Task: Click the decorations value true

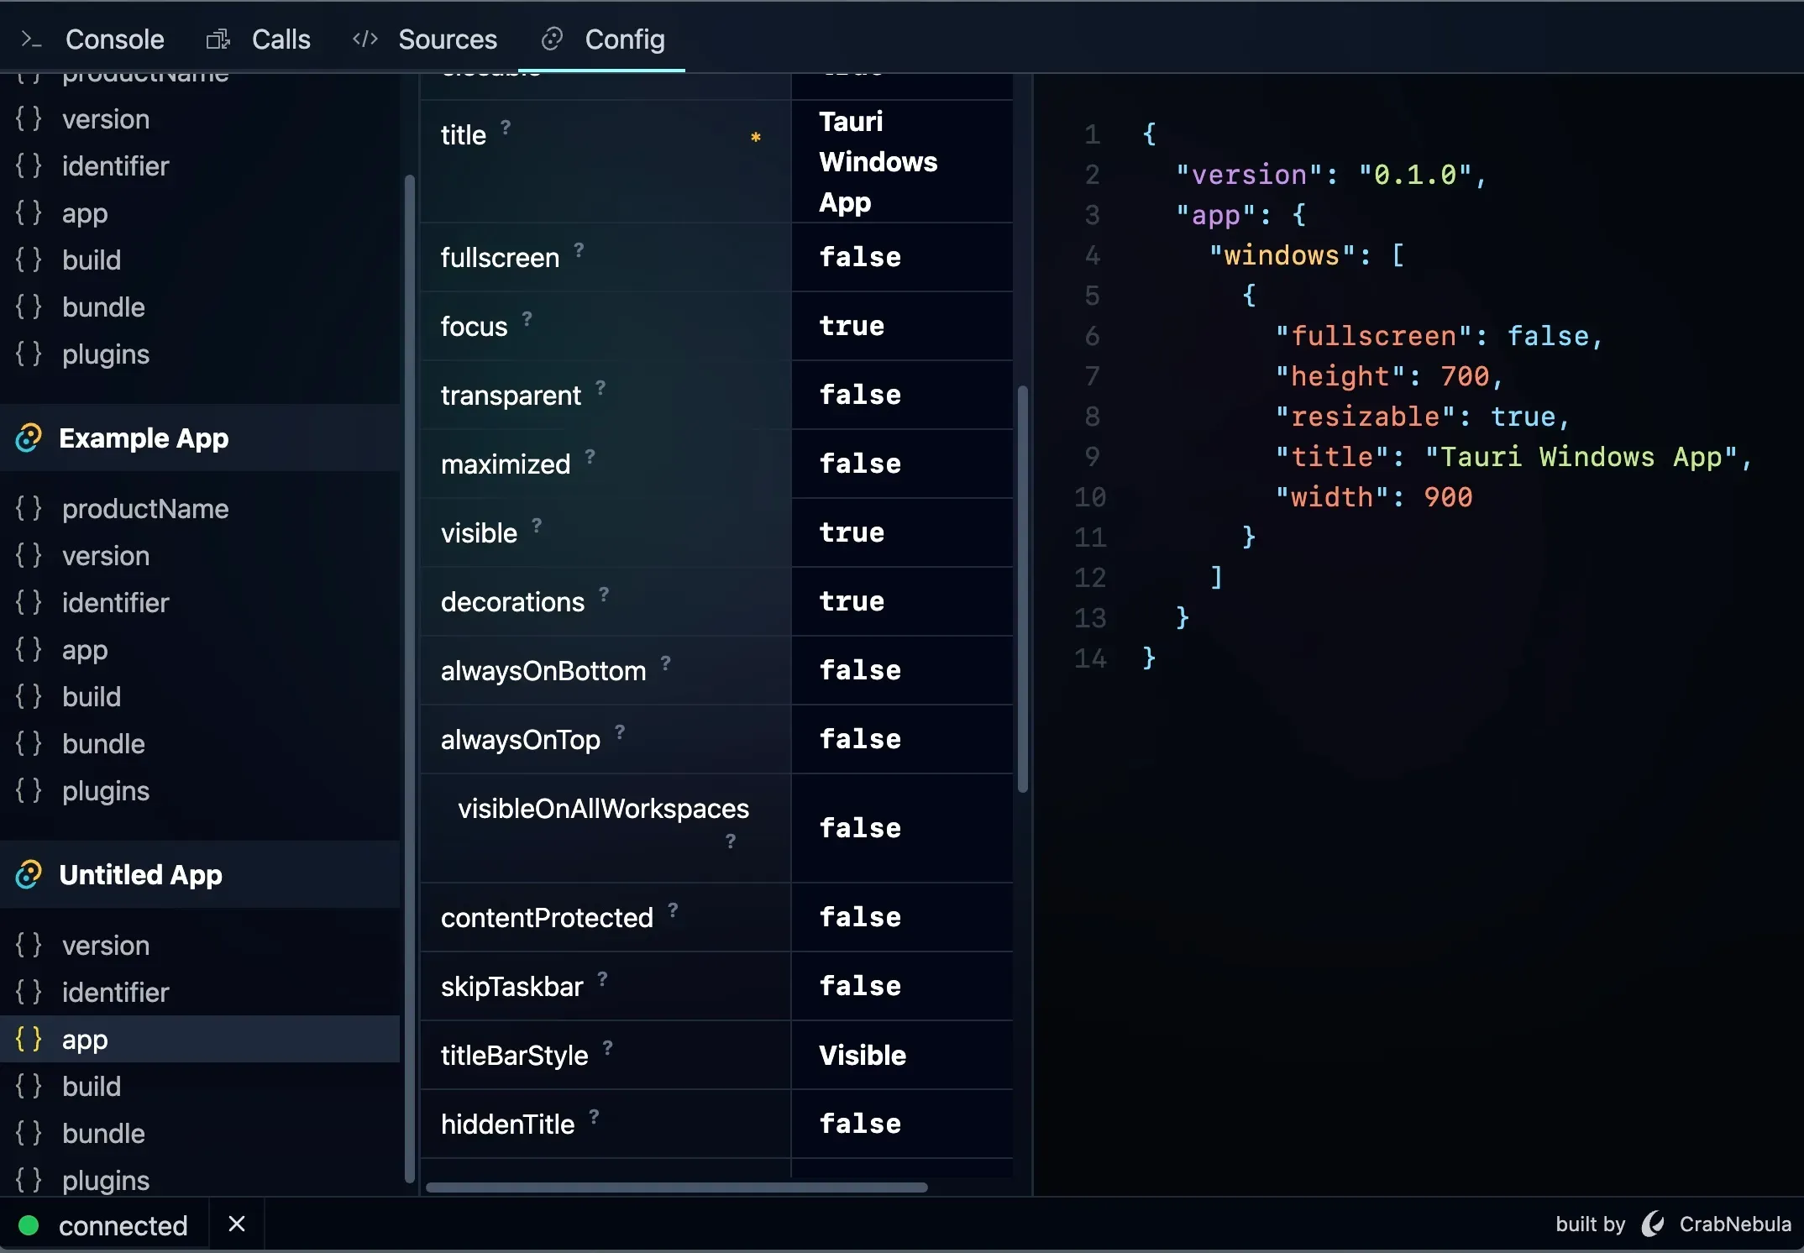Action: click(x=852, y=600)
